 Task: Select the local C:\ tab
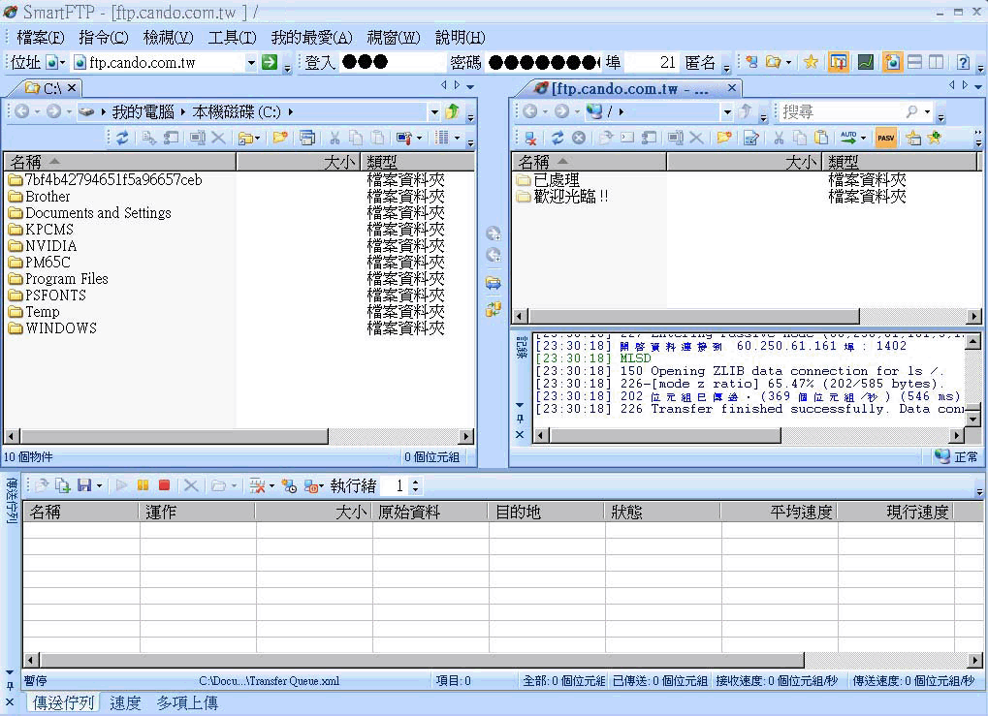point(50,88)
